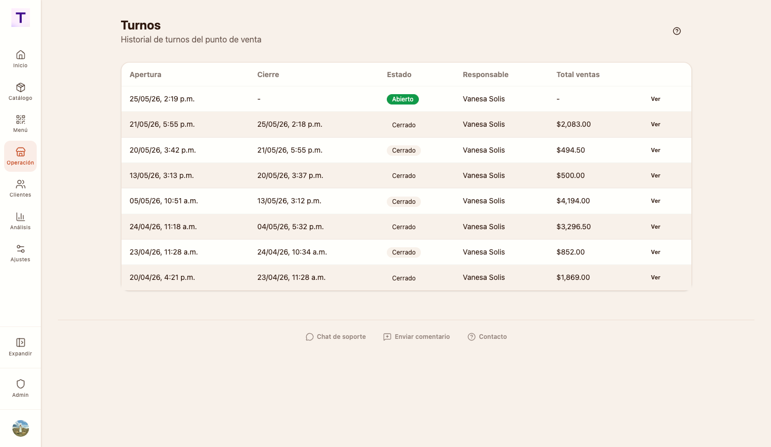Viewport: 771px width, 447px height.
Task: Select the 20/04/26, 4:21 p.m. opening cell
Action: tap(162, 277)
